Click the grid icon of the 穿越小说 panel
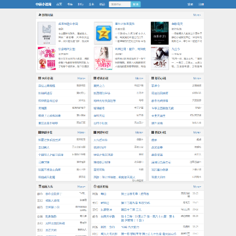The image size is (236, 236). click(x=39, y=132)
